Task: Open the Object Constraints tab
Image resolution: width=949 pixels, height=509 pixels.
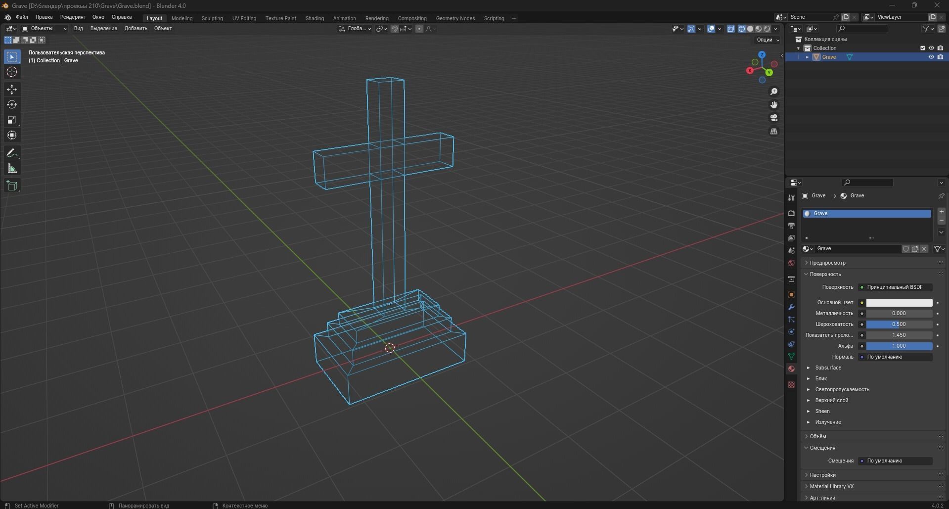Action: [791, 344]
